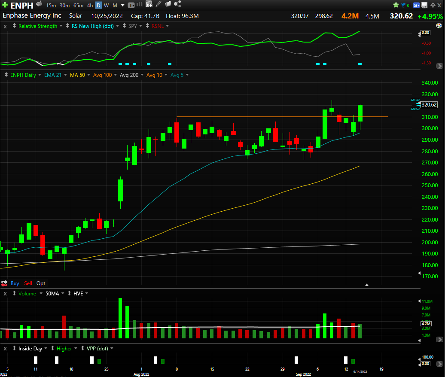The width and height of the screenshot is (445, 377).
Task: Open the color palette ball icon
Action: coord(439,26)
